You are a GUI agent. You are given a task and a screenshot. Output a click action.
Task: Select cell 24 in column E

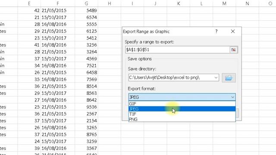click(29, 141)
